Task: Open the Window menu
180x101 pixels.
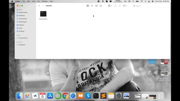Action: [45, 1]
